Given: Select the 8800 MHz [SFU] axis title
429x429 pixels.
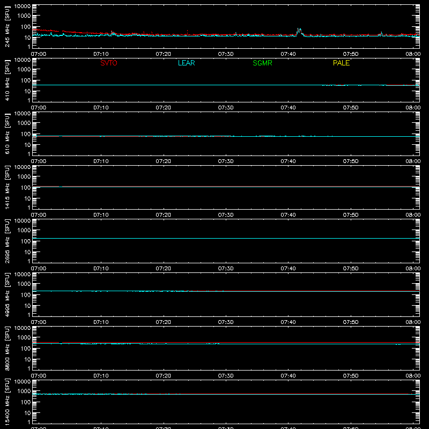Looking at the screenshot, I should click(x=8, y=348).
